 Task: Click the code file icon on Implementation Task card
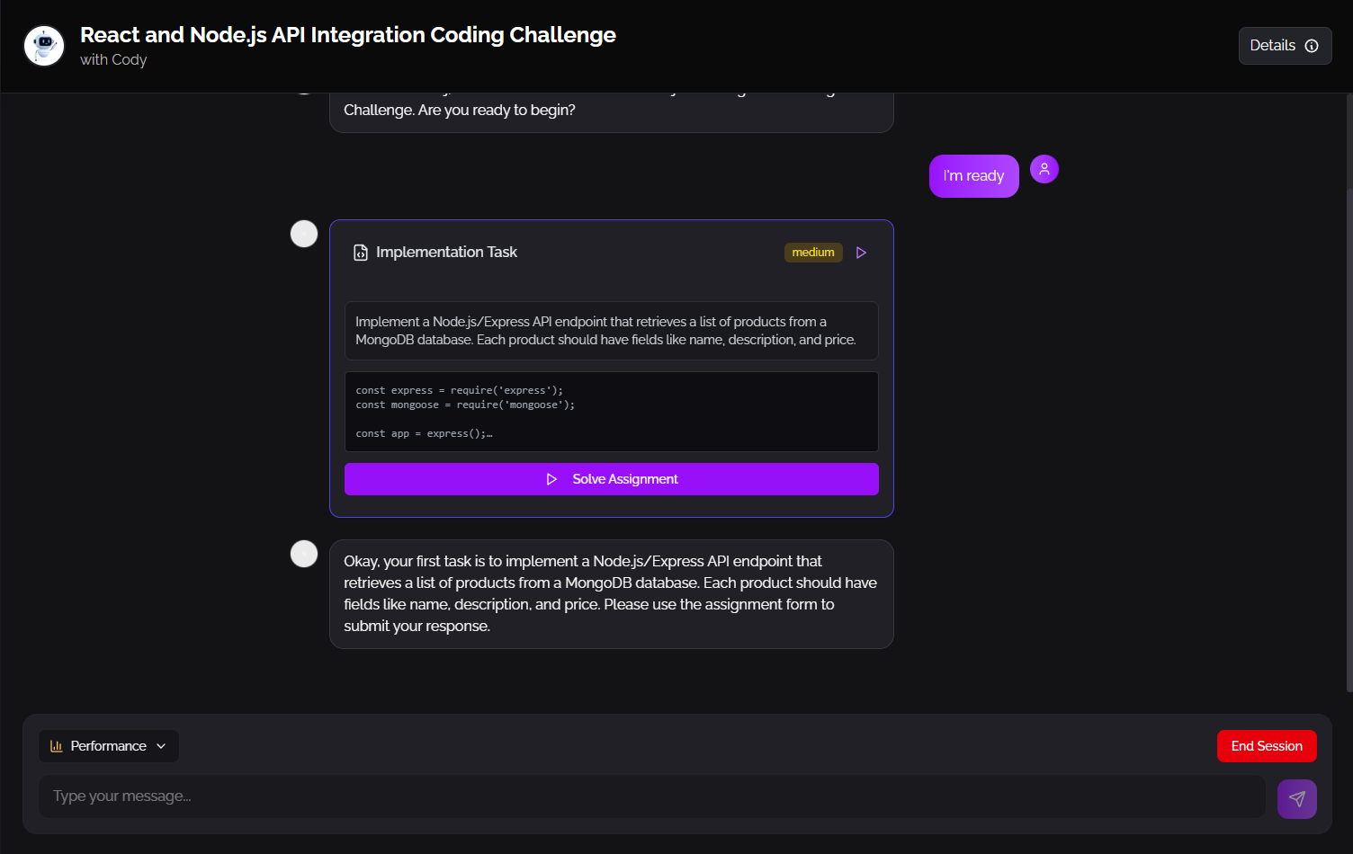360,253
